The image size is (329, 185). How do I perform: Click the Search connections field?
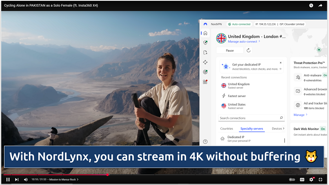pyautogui.click(x=251, y=118)
